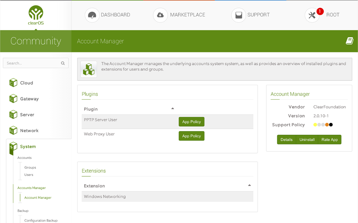Click the Details button
Viewport: 358px width, 223px height.
point(287,140)
